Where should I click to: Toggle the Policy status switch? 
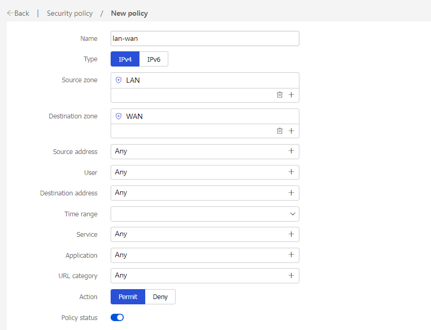[x=117, y=317]
